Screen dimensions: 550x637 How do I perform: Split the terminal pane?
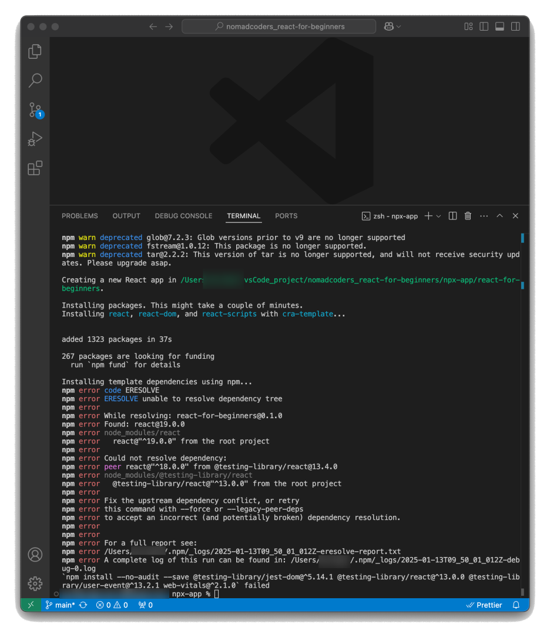[x=452, y=216]
